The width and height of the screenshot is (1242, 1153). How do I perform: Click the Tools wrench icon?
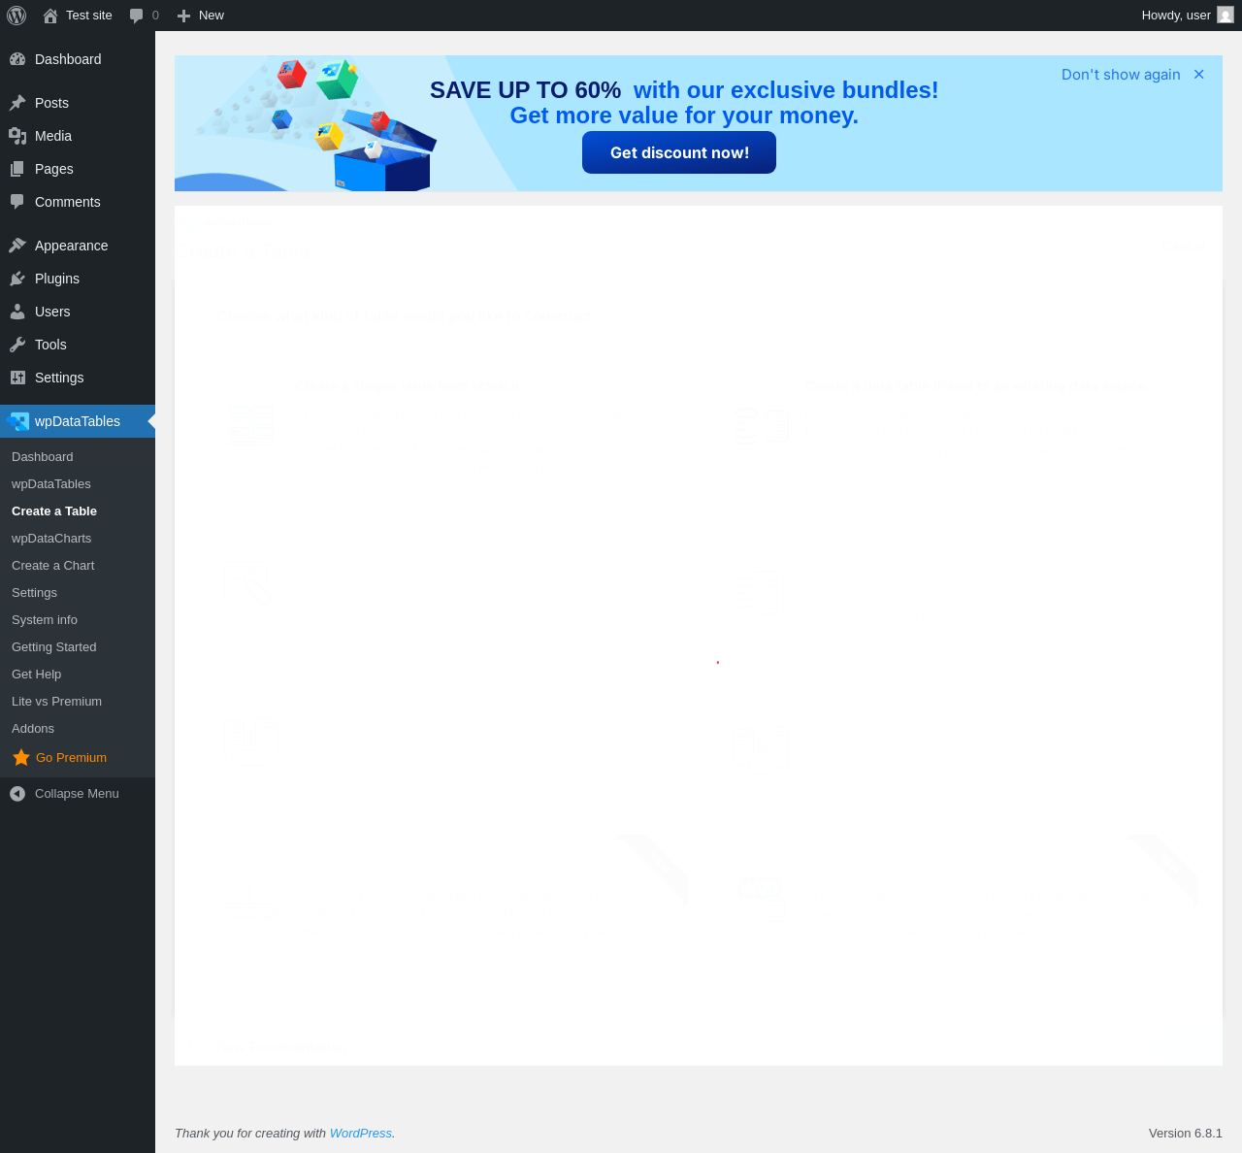click(x=17, y=345)
